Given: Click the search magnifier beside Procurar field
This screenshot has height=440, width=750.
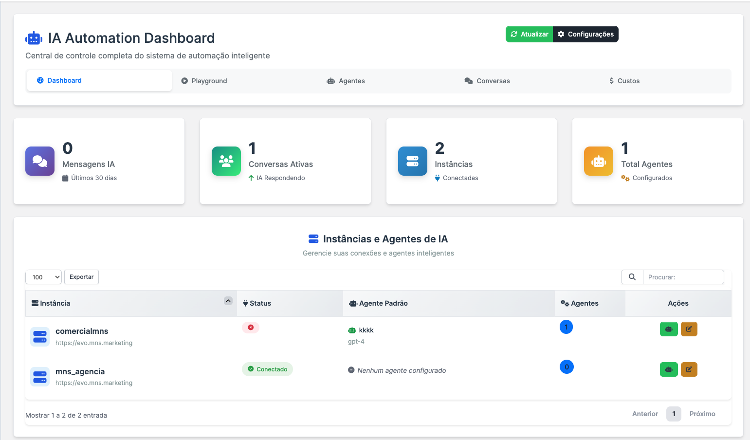Looking at the screenshot, I should coord(632,277).
